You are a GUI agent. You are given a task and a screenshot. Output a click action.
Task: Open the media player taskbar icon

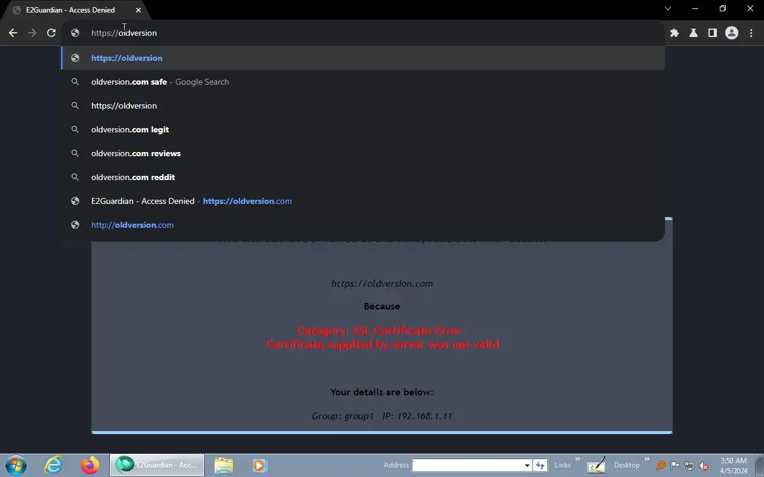260,465
